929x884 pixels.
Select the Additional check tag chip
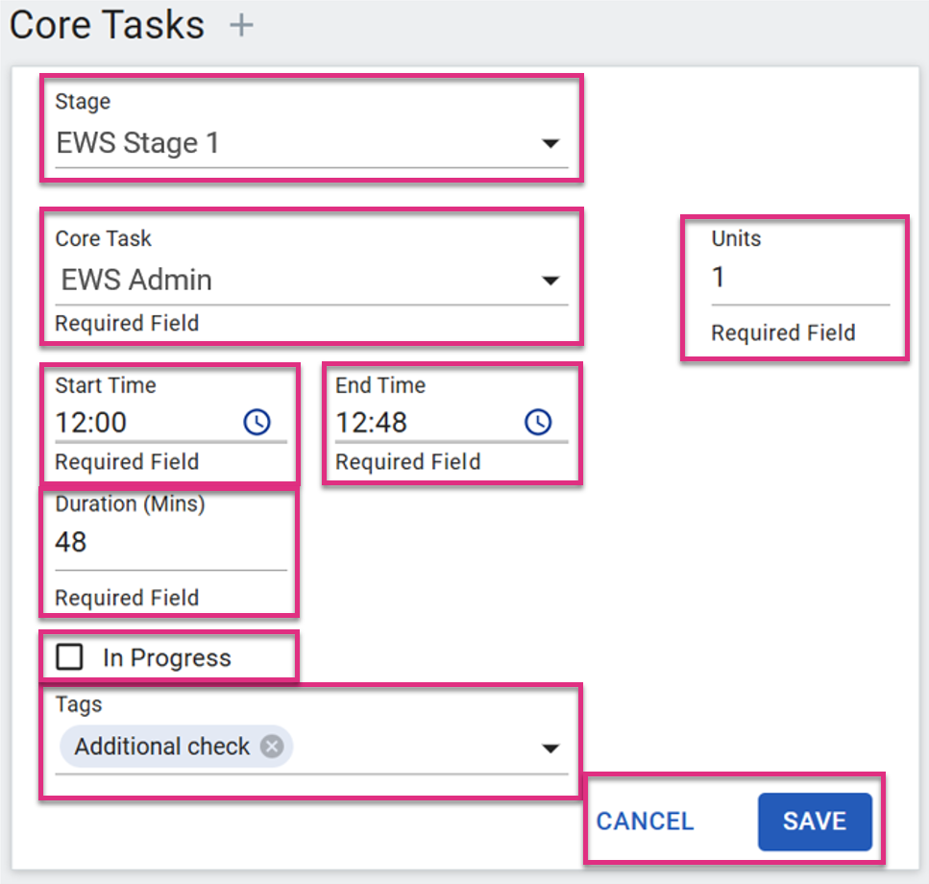[176, 747]
